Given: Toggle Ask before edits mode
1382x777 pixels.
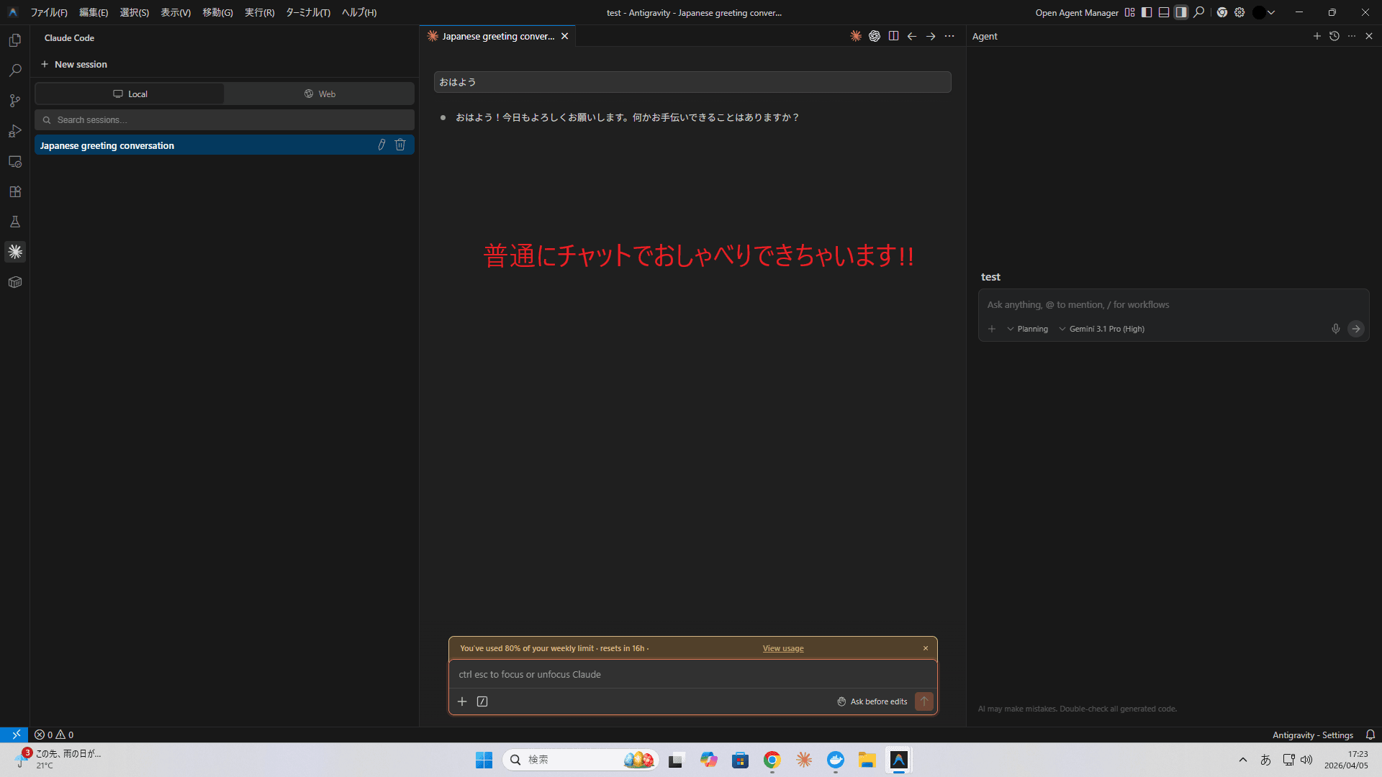Looking at the screenshot, I should (x=872, y=701).
